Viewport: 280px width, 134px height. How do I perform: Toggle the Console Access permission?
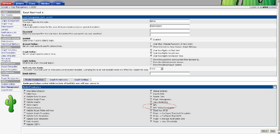24,108
